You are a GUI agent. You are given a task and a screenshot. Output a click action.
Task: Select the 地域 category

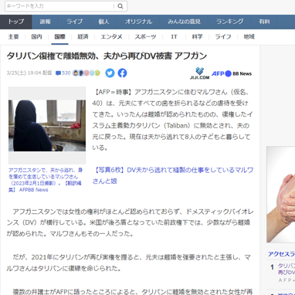pos(249,37)
